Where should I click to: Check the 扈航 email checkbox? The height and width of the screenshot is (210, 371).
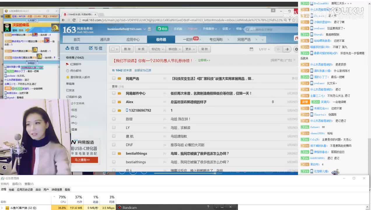tap(114, 136)
